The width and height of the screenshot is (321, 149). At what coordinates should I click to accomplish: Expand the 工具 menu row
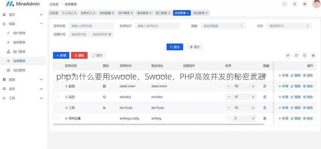click(66, 108)
